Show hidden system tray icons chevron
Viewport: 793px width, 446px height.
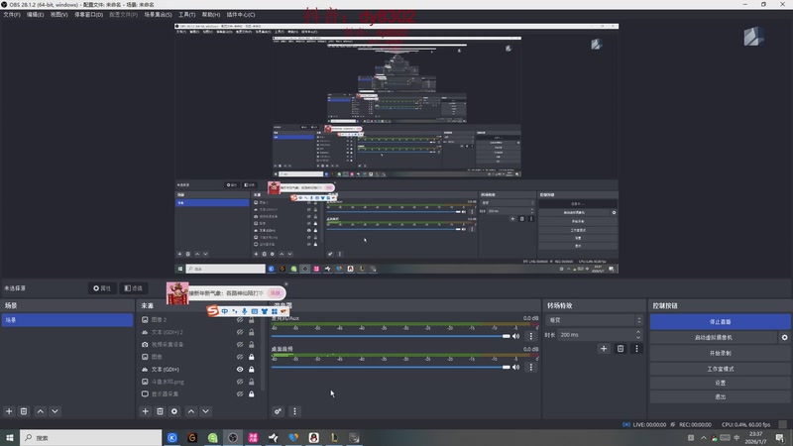pos(703,438)
